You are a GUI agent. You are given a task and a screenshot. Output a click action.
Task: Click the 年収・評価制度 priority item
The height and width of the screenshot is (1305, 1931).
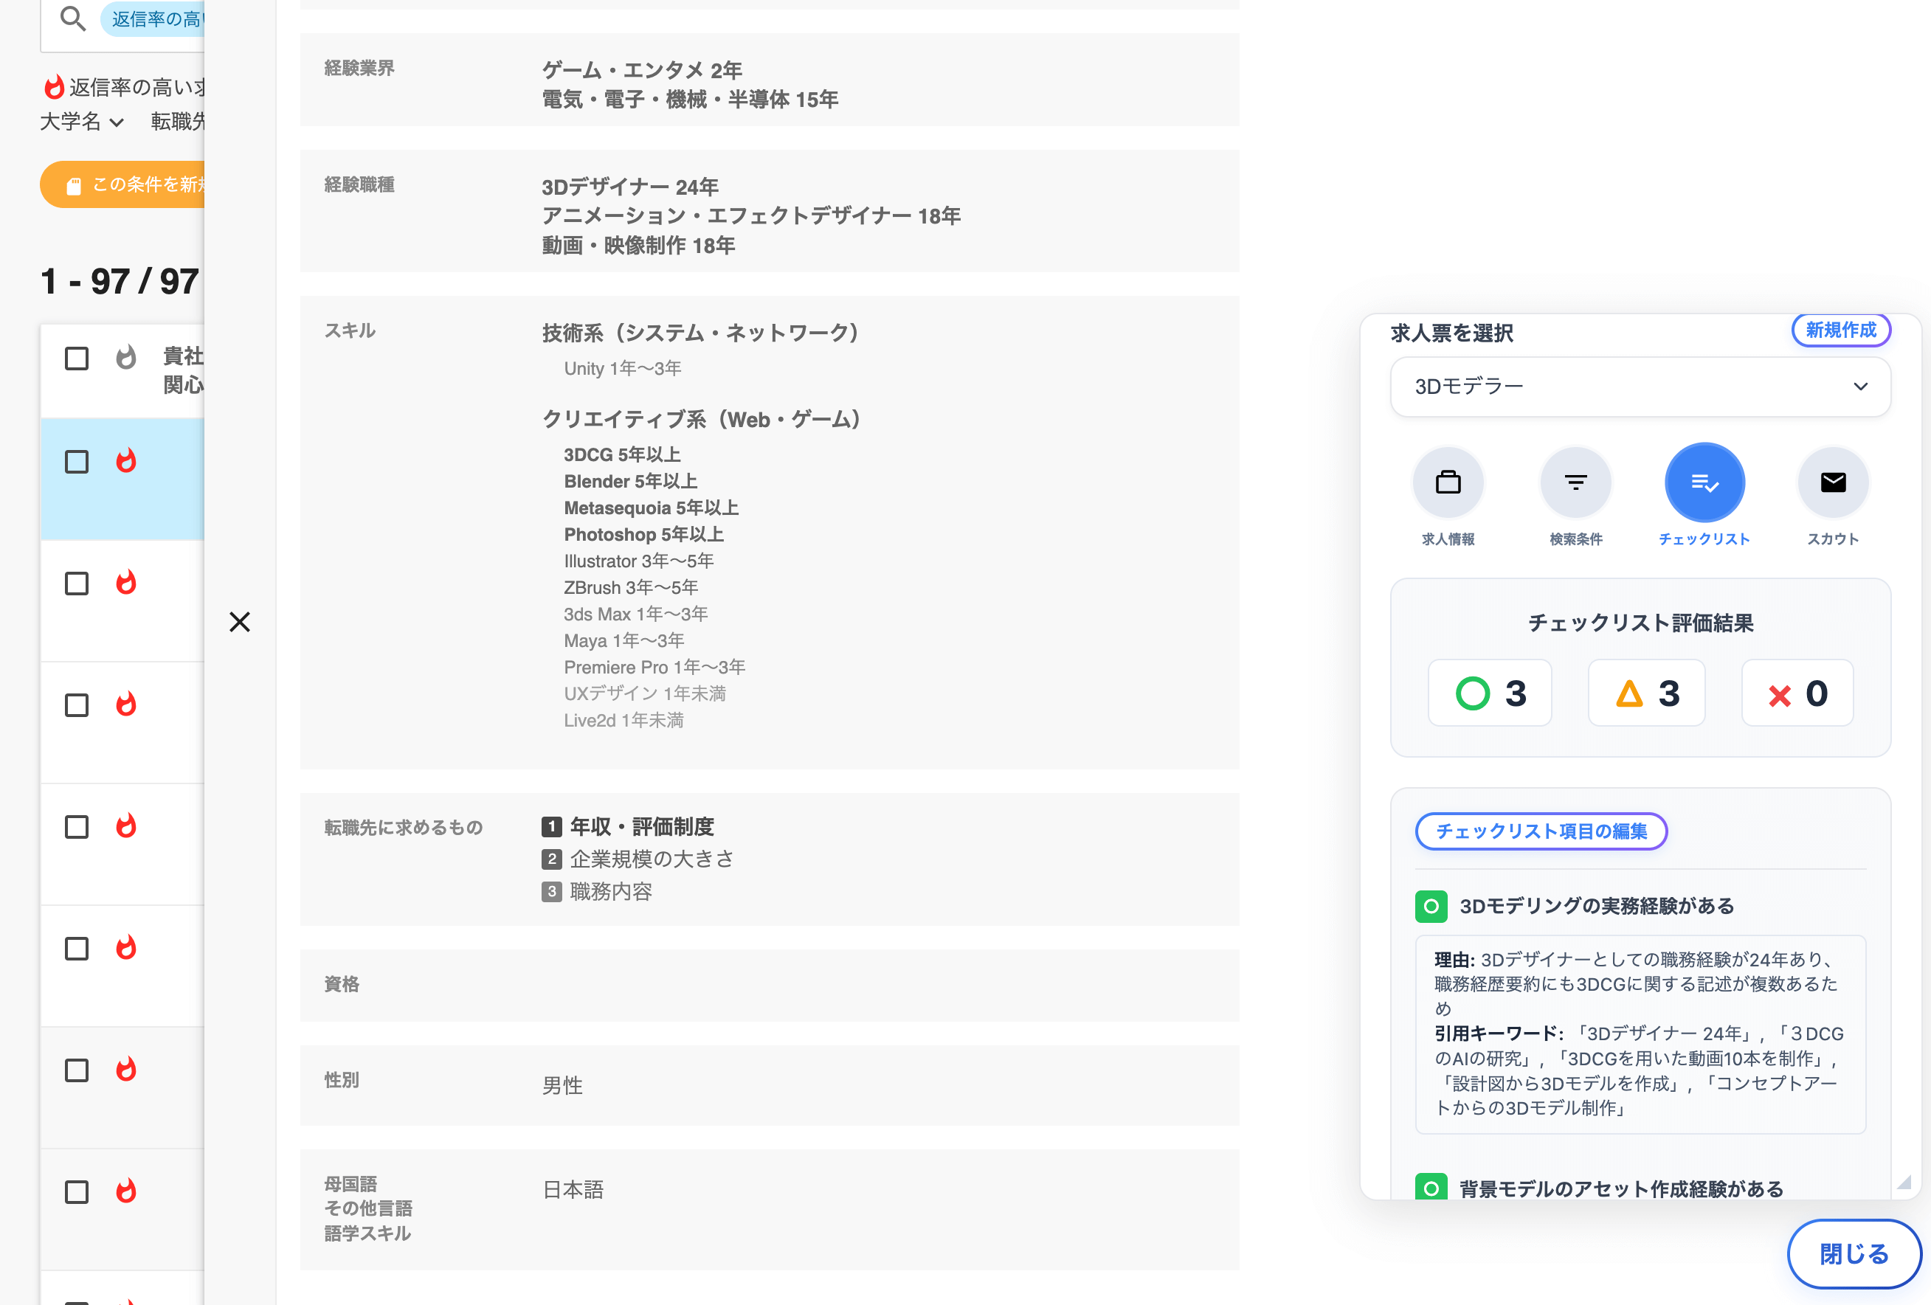[x=627, y=826]
